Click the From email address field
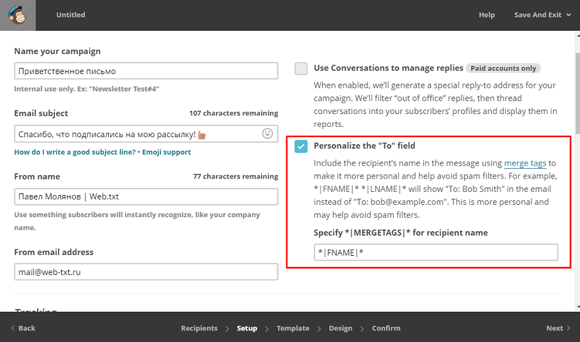Screen dimensions: 580x342 click(146, 272)
